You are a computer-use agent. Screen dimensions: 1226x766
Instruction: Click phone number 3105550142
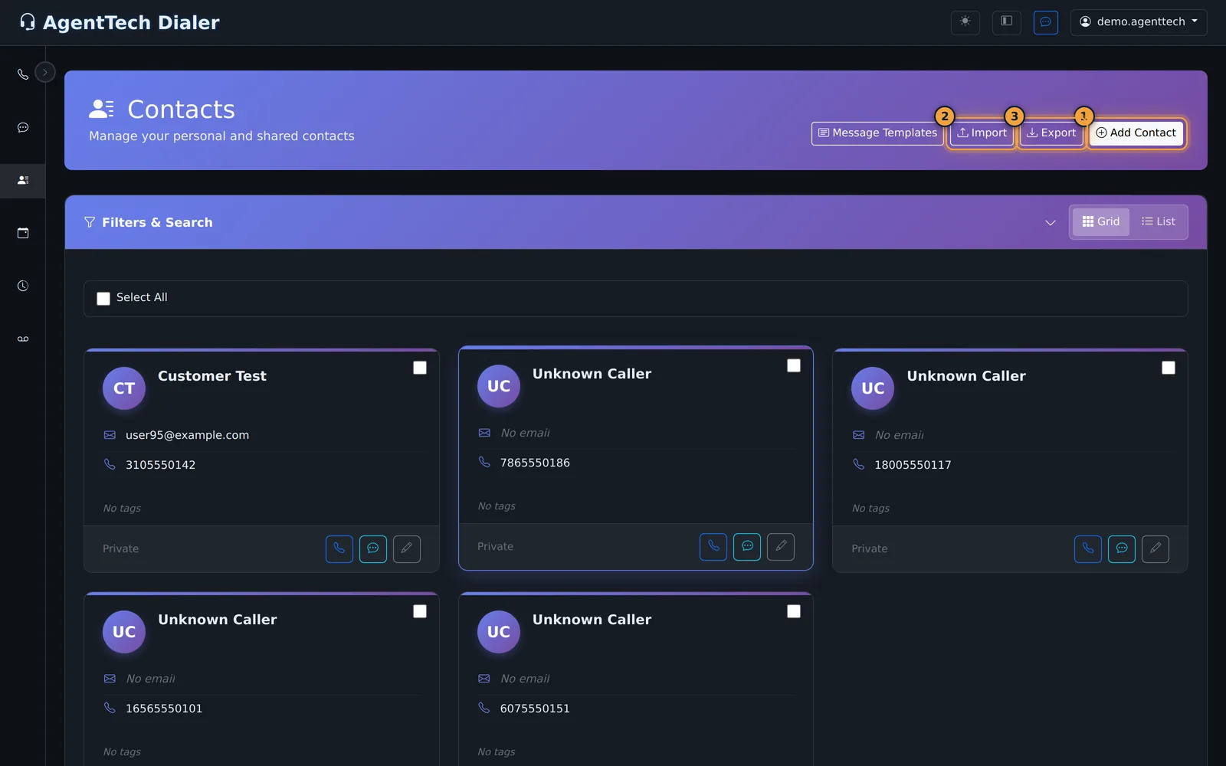(160, 465)
